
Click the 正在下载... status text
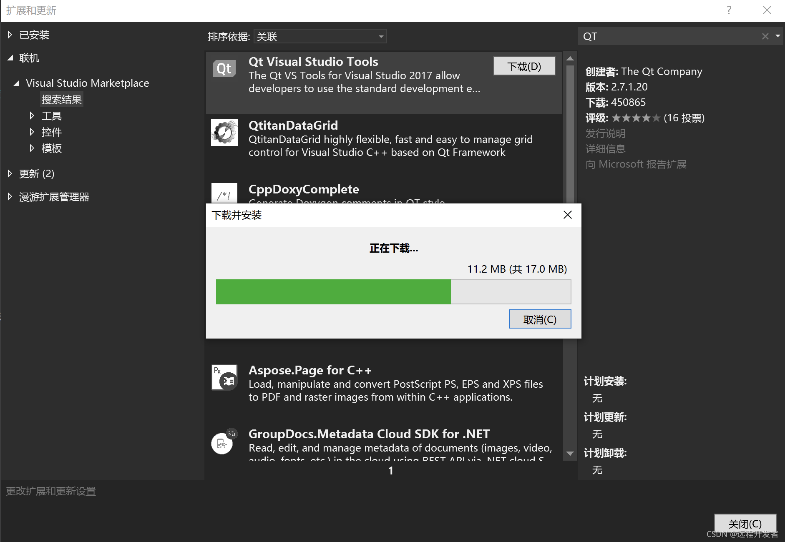tap(394, 248)
